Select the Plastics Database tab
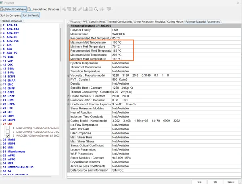Screen dimensions: 242x184 click(12, 21)
